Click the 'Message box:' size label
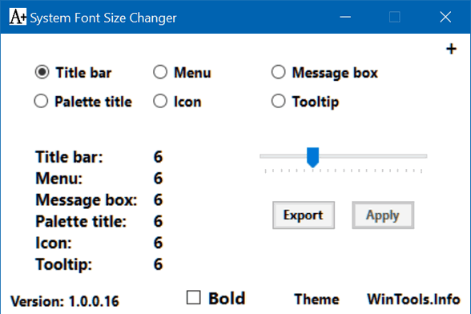The width and height of the screenshot is (471, 314). (x=87, y=200)
